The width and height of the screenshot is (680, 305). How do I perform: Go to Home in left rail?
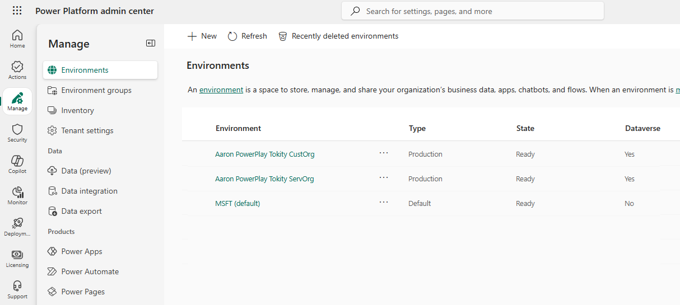pyautogui.click(x=17, y=39)
